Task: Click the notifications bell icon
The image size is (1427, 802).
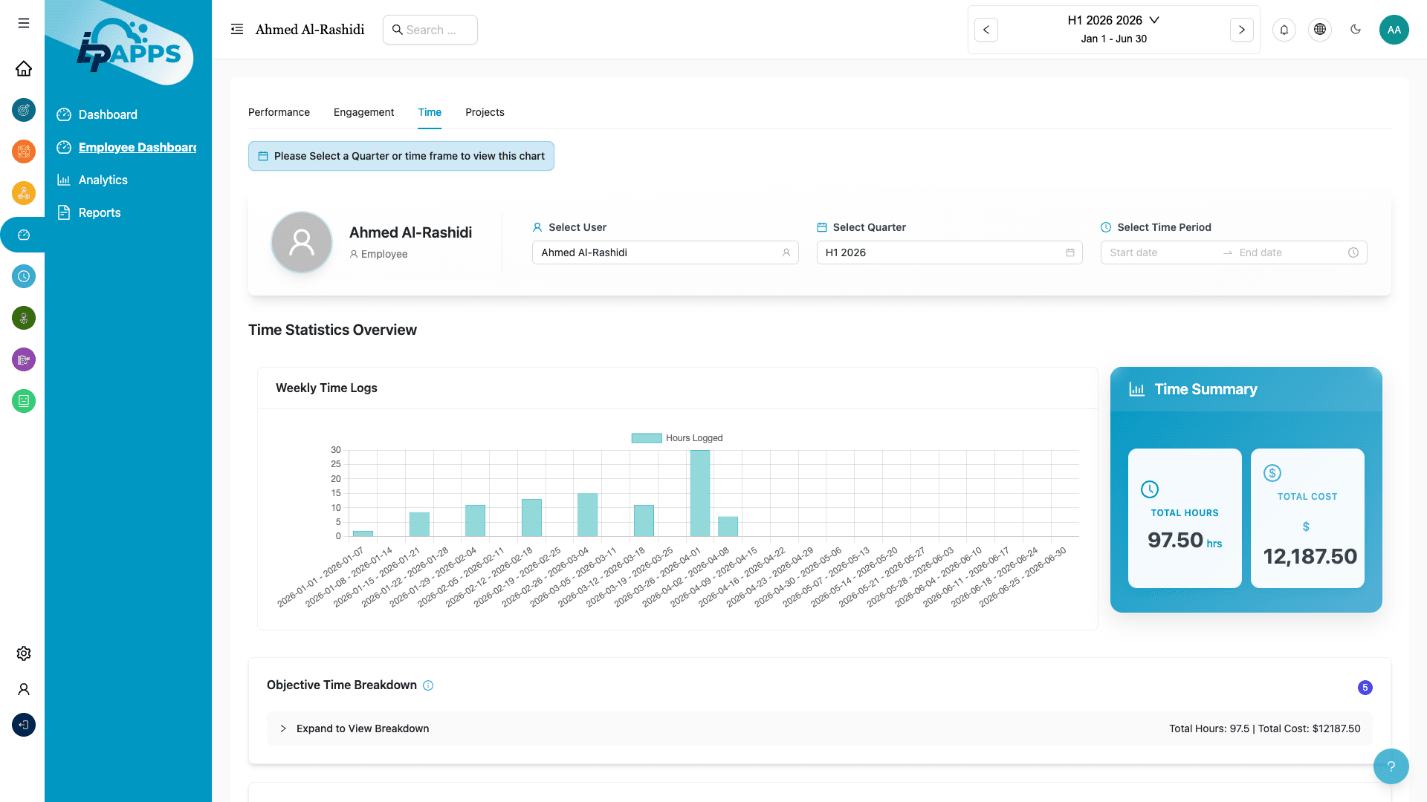Action: tap(1284, 30)
